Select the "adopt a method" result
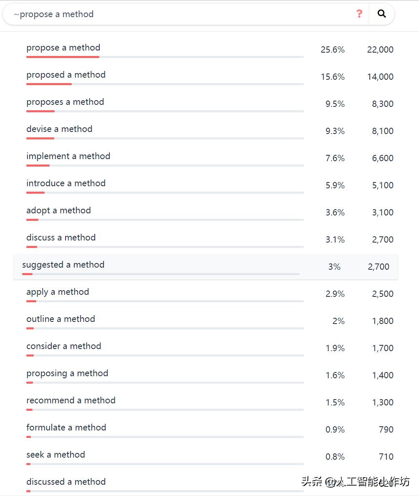 [x=58, y=211]
